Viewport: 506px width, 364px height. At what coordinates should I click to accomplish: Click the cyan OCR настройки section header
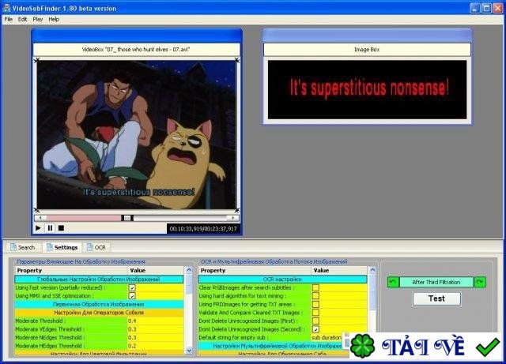click(283, 280)
